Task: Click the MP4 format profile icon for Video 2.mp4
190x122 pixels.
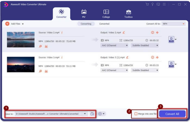Action: point(171,40)
